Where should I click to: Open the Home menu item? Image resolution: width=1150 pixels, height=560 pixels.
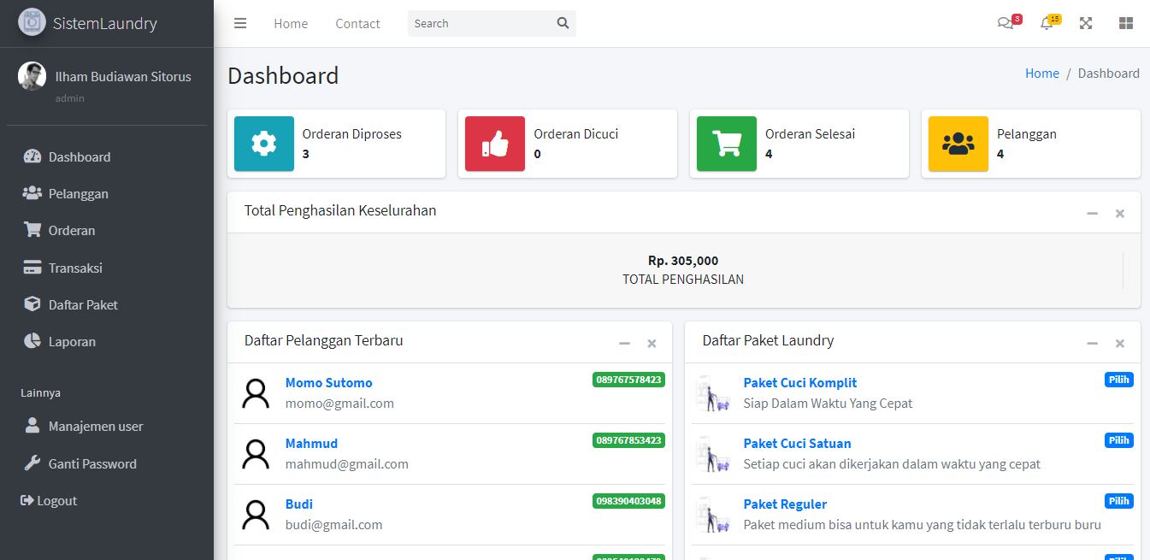pyautogui.click(x=291, y=23)
